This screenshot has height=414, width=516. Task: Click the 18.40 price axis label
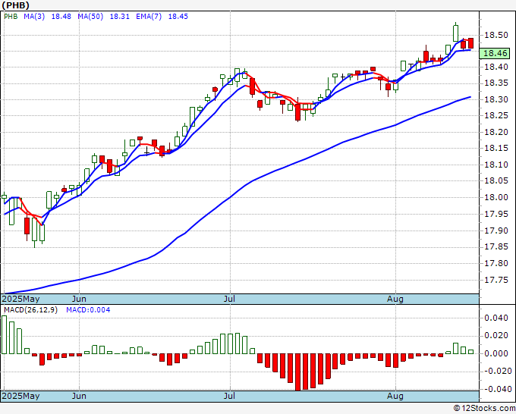coord(496,67)
